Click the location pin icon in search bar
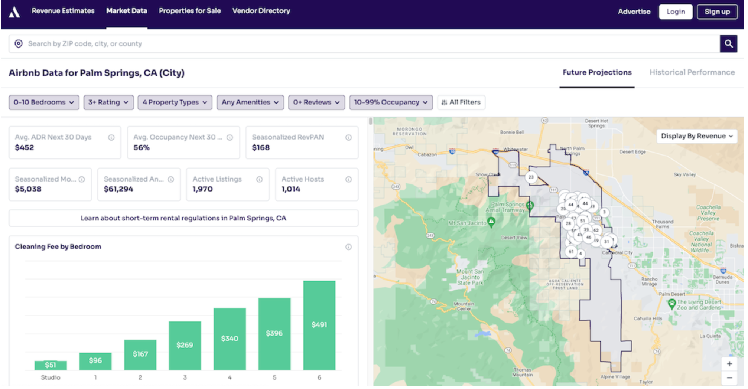The image size is (748, 389). [18, 44]
